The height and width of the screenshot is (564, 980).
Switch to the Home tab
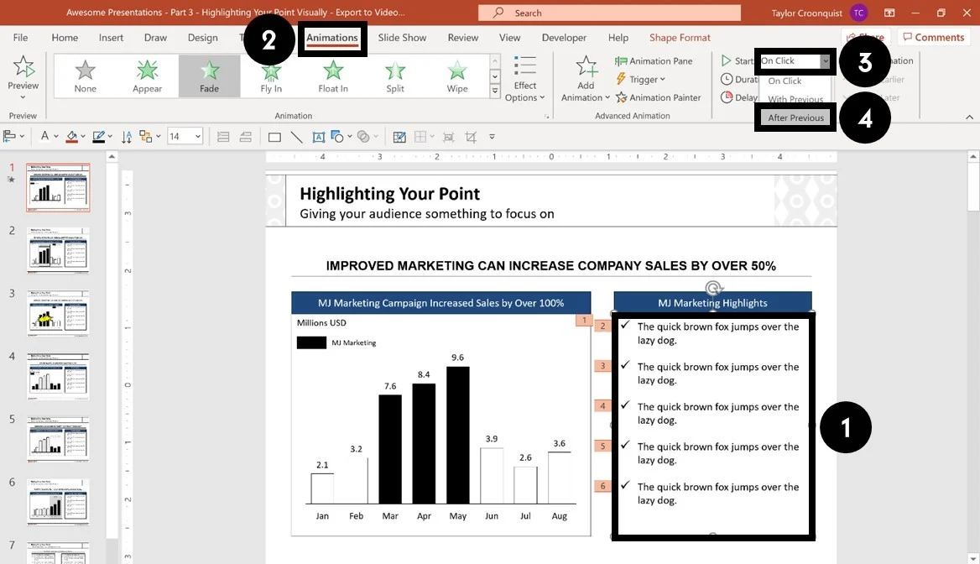point(65,38)
